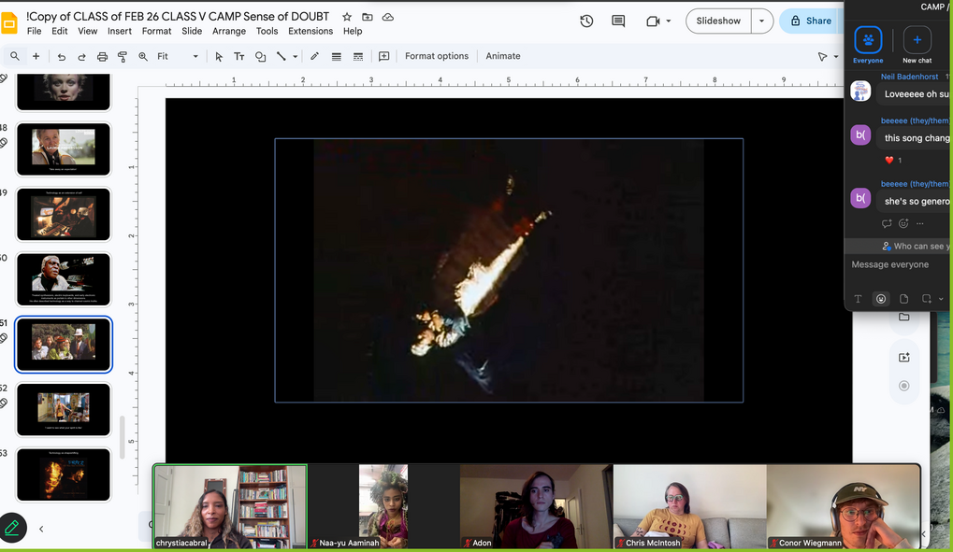Collapse the filmstrip panel chevron

(41, 529)
